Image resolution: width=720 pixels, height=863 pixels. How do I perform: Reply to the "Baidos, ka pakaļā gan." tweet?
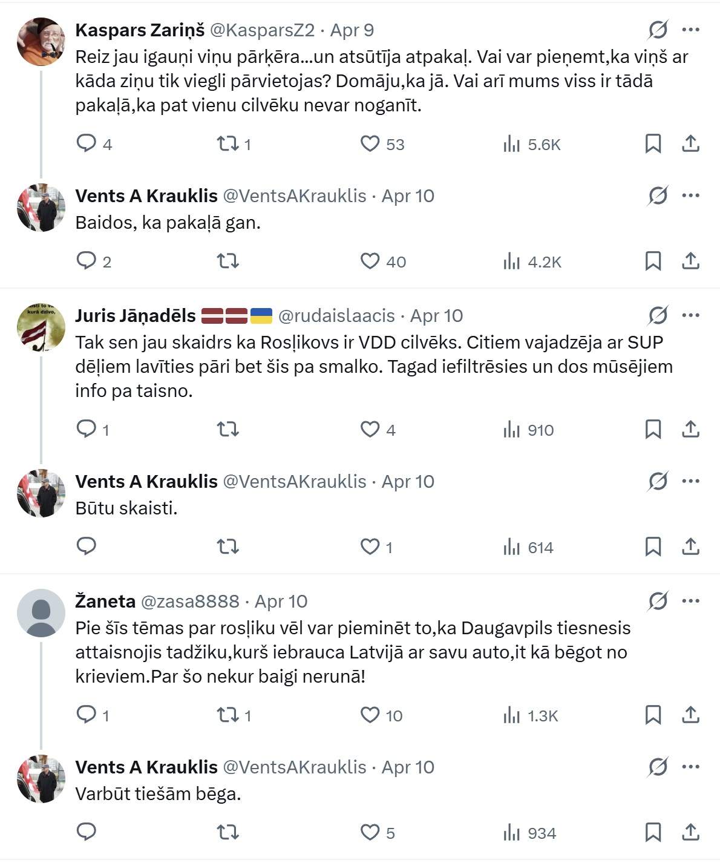tap(87, 261)
